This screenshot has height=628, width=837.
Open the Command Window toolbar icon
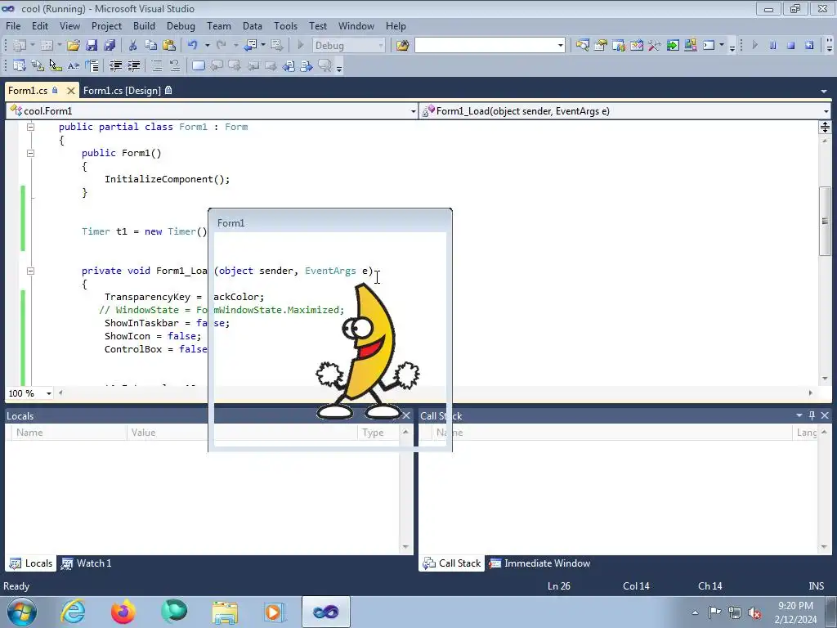coord(709,46)
